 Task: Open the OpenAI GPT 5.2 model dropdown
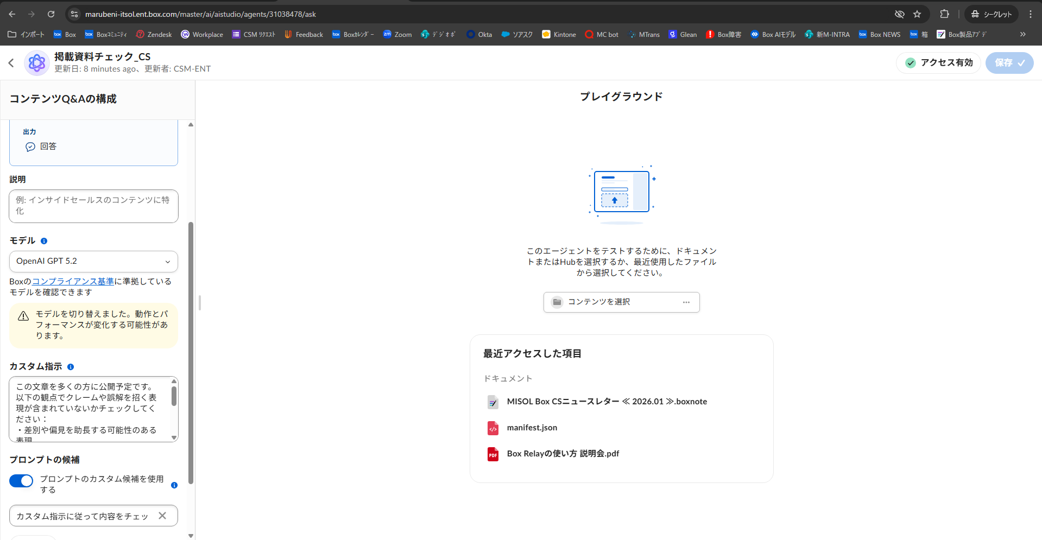[93, 262]
